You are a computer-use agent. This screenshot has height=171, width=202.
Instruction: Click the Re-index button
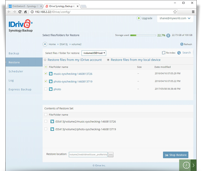(x=169, y=53)
